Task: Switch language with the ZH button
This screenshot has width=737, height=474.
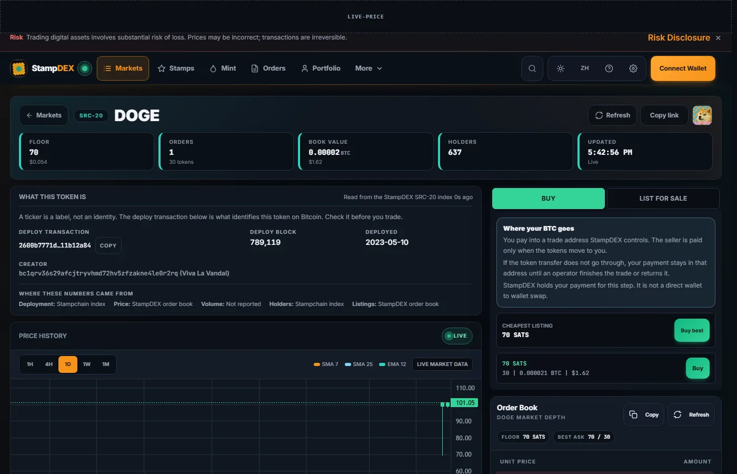Action: tap(585, 68)
